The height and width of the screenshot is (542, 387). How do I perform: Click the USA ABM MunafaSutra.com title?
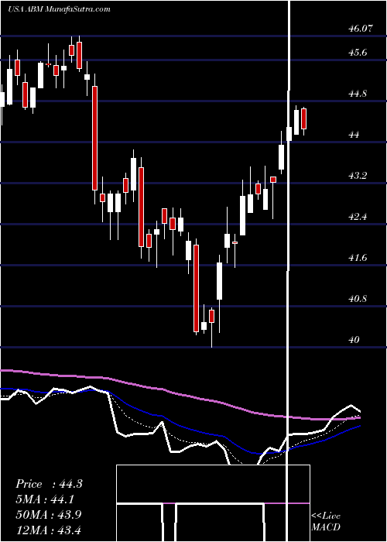(59, 9)
